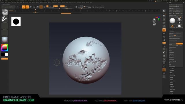Toggle the Rgb paint mode

click(x=55, y=6)
